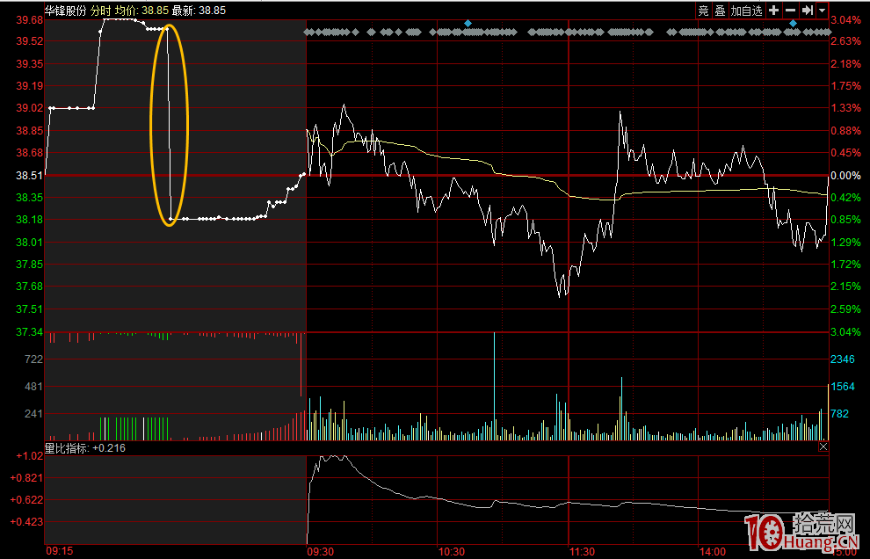The width and height of the screenshot is (870, 559).
Task: Click the 37.34 price axis label
Action: tap(29, 332)
